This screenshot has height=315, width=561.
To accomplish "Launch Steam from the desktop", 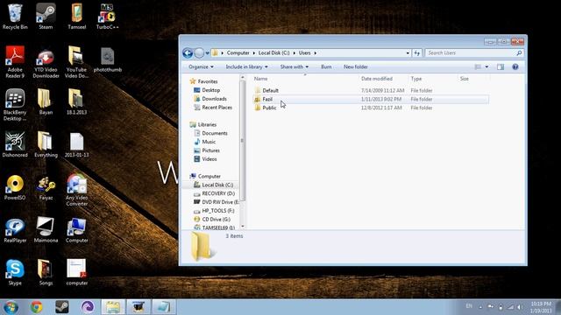I will pos(46,16).
